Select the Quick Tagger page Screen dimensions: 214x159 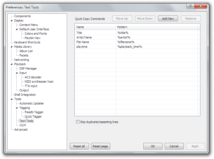pos(33,116)
